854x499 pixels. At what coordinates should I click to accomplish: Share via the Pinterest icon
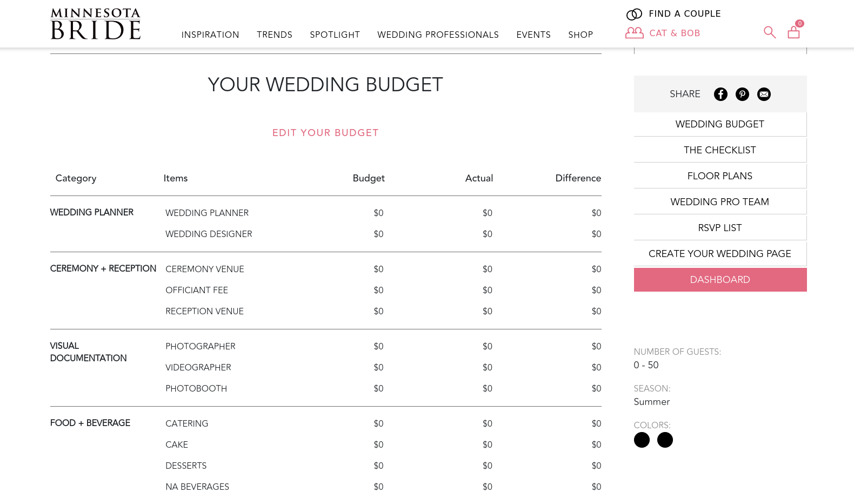[742, 94]
